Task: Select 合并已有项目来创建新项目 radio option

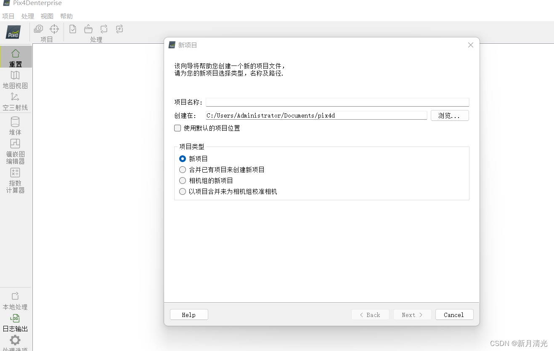Action: point(183,170)
